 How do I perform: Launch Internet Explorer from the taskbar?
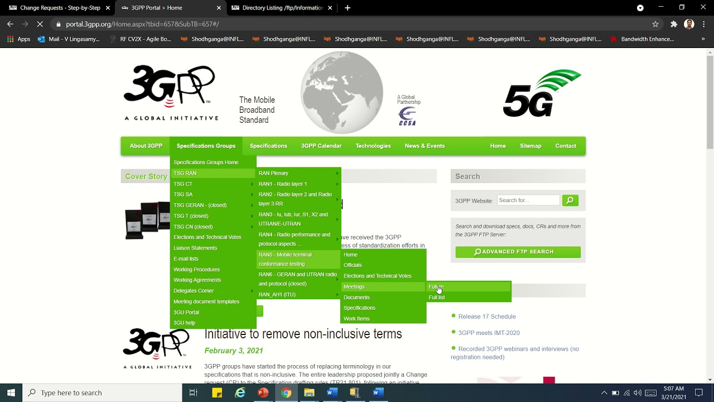tap(240, 393)
